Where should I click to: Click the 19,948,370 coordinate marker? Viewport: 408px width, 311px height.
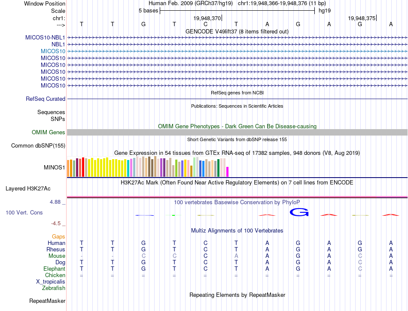click(207, 18)
